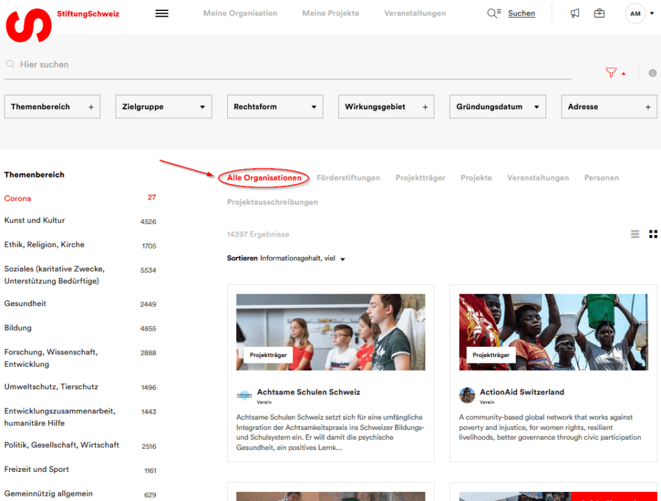Filter by Corona topic
Image resolution: width=661 pixels, height=501 pixels.
click(17, 198)
